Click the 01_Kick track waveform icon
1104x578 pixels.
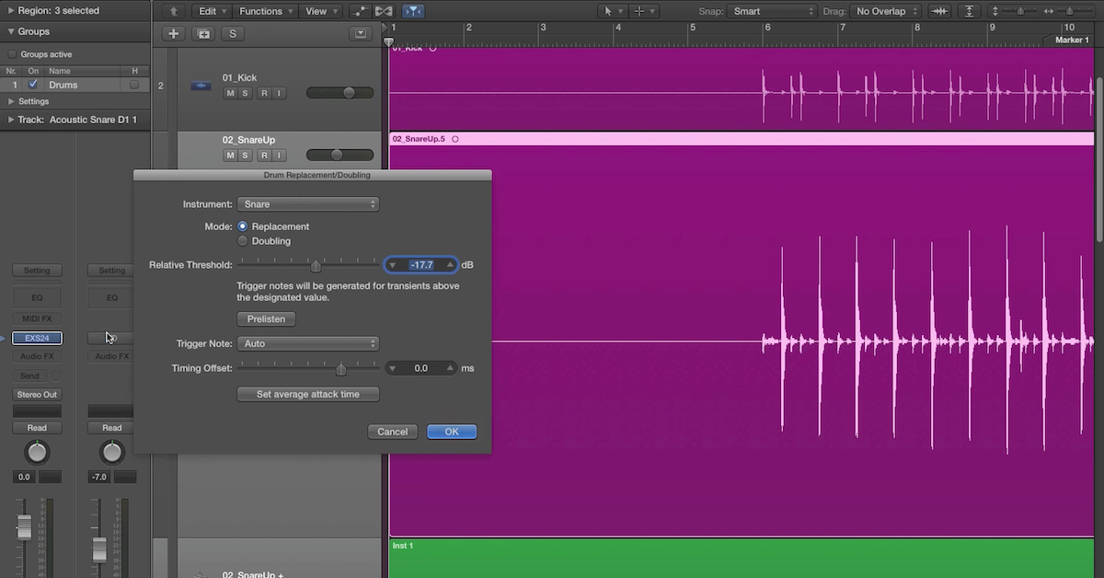coord(201,87)
